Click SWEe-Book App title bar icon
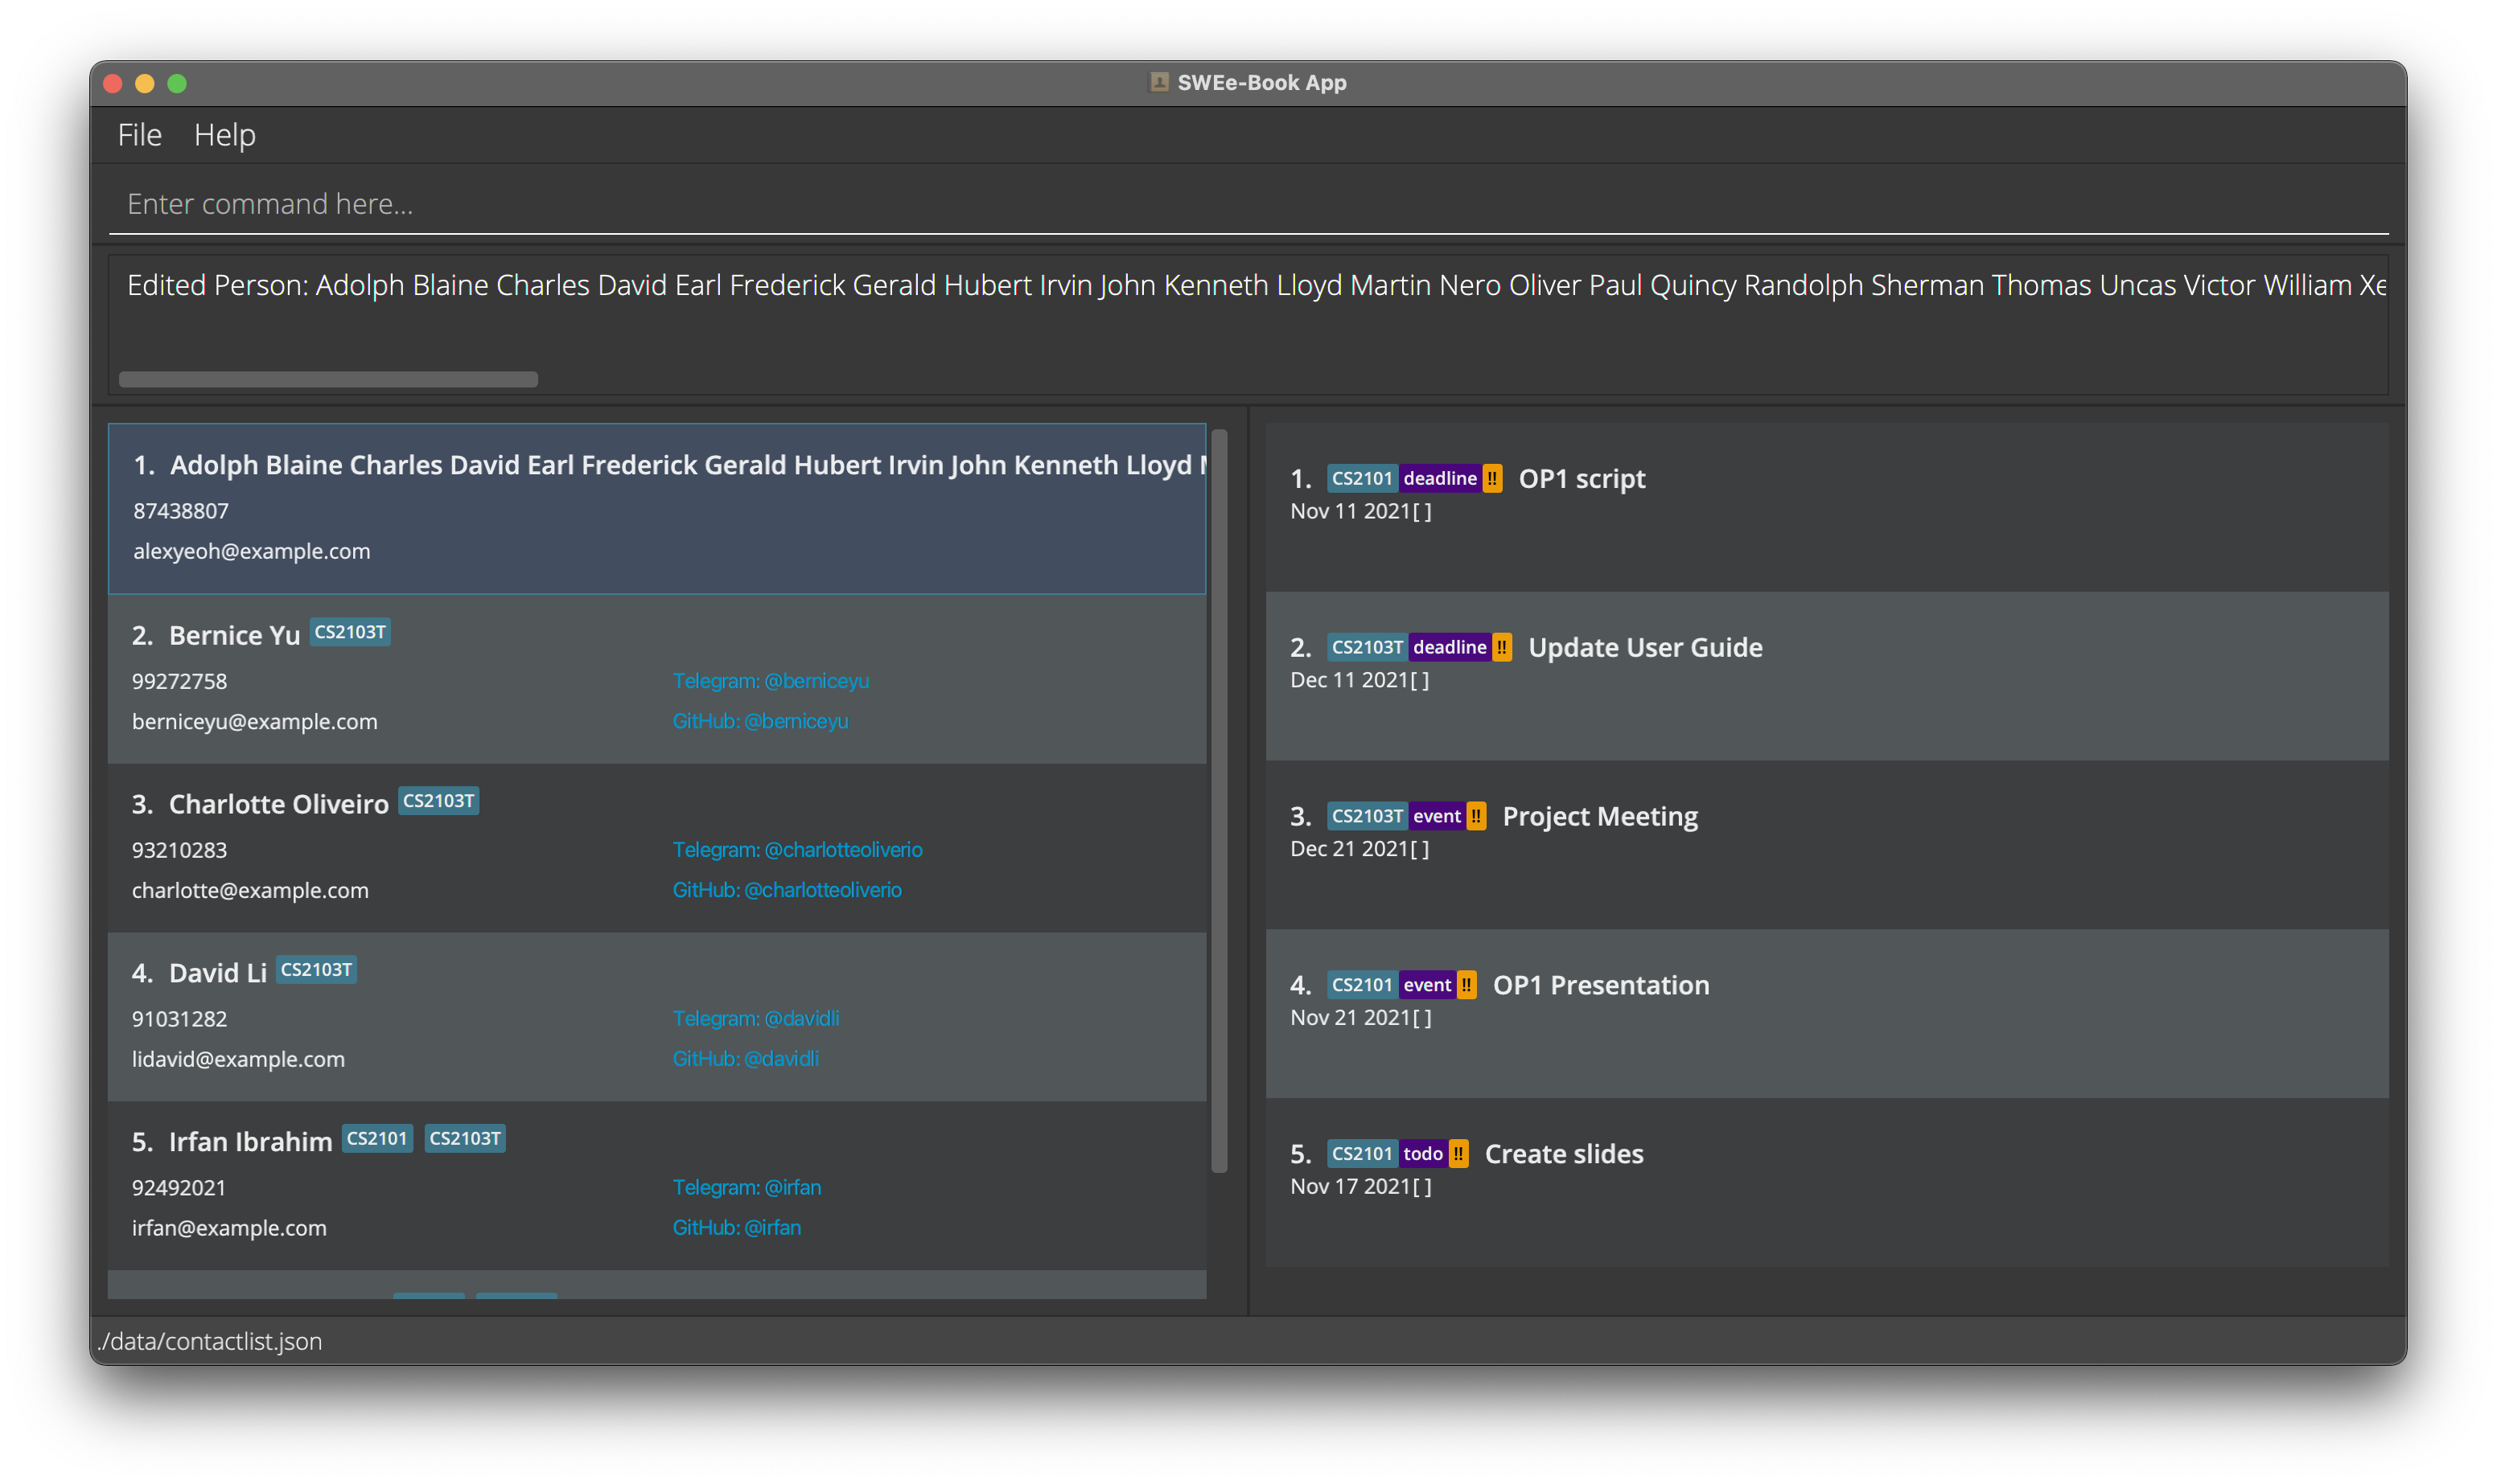This screenshot has height=1484, width=2497. pos(1158,82)
